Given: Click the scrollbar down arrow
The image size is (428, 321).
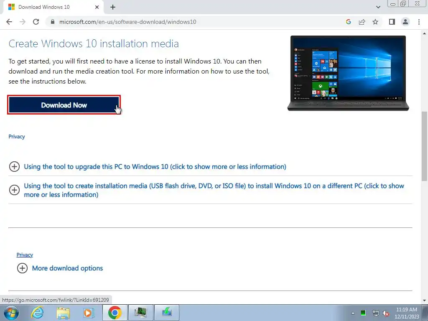Looking at the screenshot, I should (x=424, y=301).
